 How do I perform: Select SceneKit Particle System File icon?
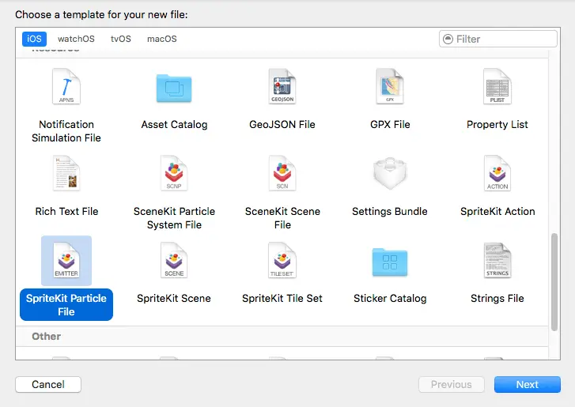(x=174, y=175)
